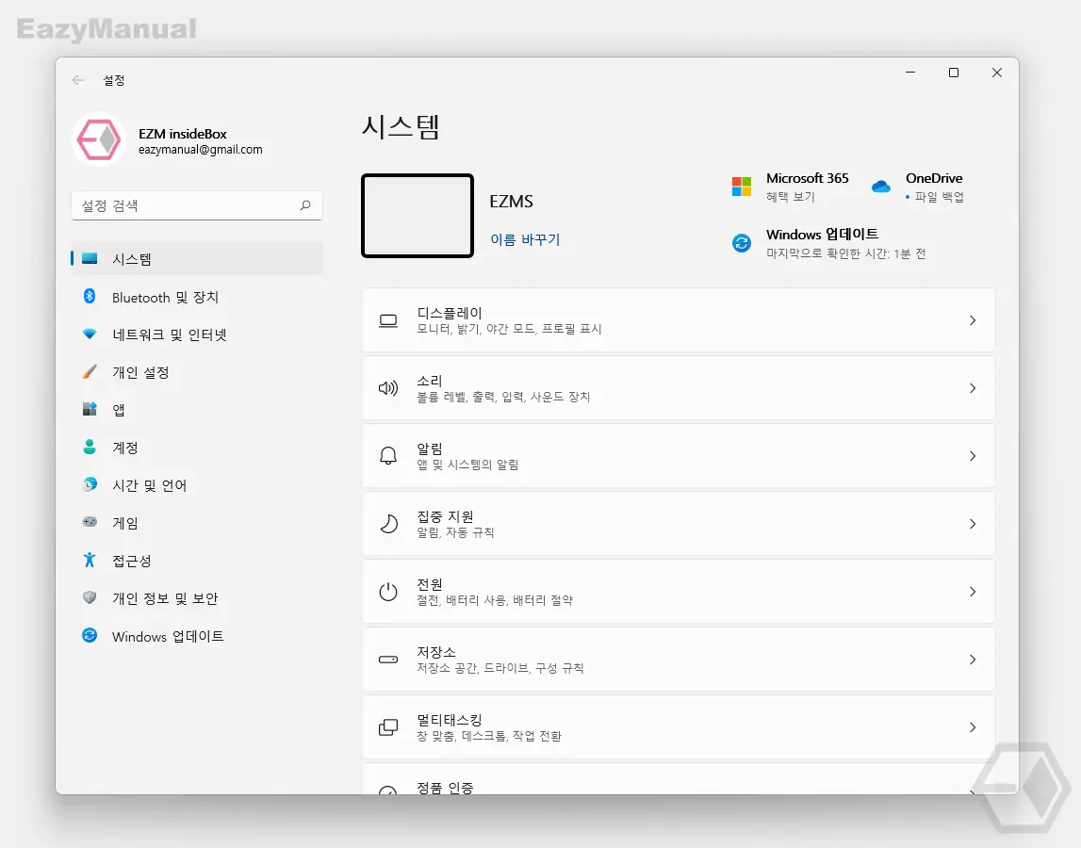Click 알림, 자동 규칙 subtitle text
The image size is (1081, 848).
(456, 532)
